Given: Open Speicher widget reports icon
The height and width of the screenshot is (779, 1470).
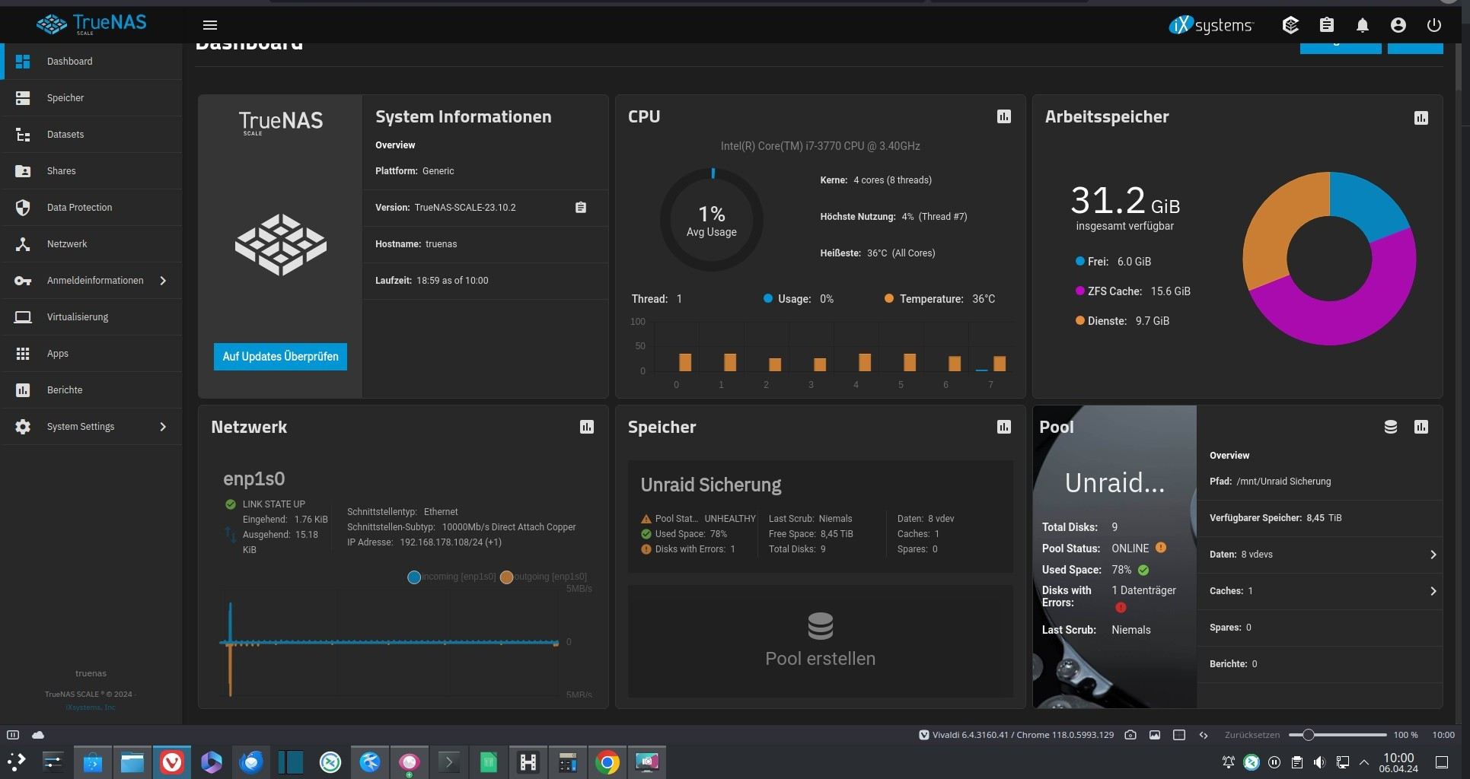Looking at the screenshot, I should [x=1004, y=427].
